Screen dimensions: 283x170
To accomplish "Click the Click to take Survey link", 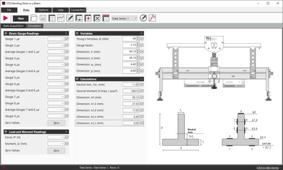I will click(x=267, y=167).
